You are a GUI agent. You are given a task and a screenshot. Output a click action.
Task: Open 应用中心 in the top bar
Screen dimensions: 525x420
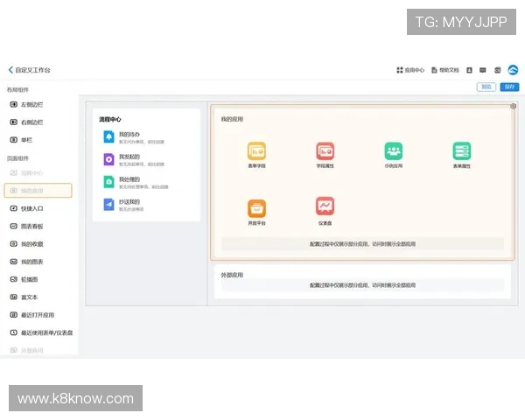pos(410,70)
